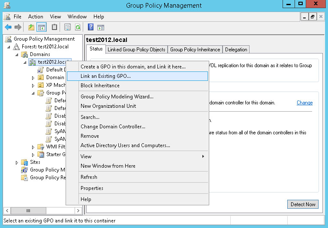Click the Back arrow in the toolbar

click(8, 27)
